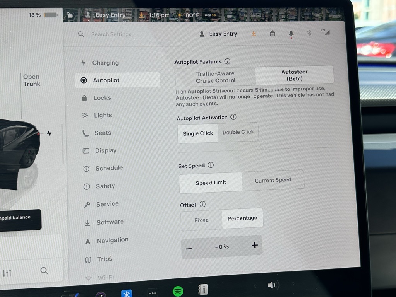Choose Current Speed for Set Speed
This screenshot has height=297, width=396.
[273, 180]
